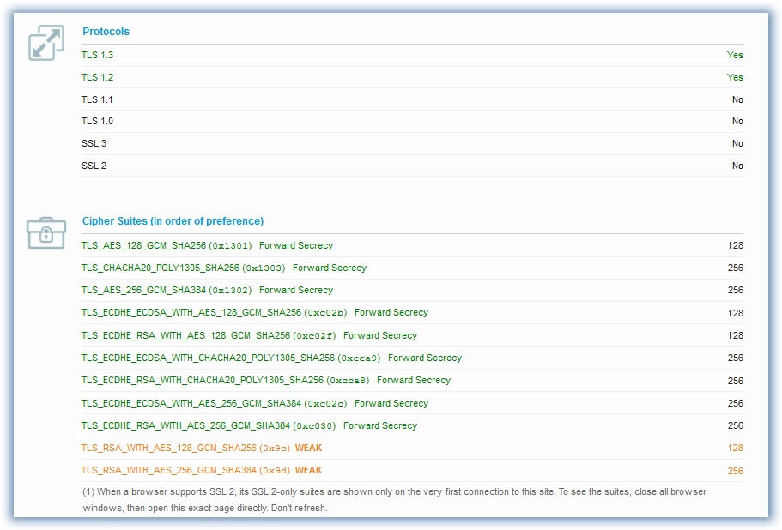This screenshot has width=782, height=530.
Task: Select TLS_ECDHE_RSA_WITH_AES_128_GCM_SHA256 cipher name
Action: point(185,335)
